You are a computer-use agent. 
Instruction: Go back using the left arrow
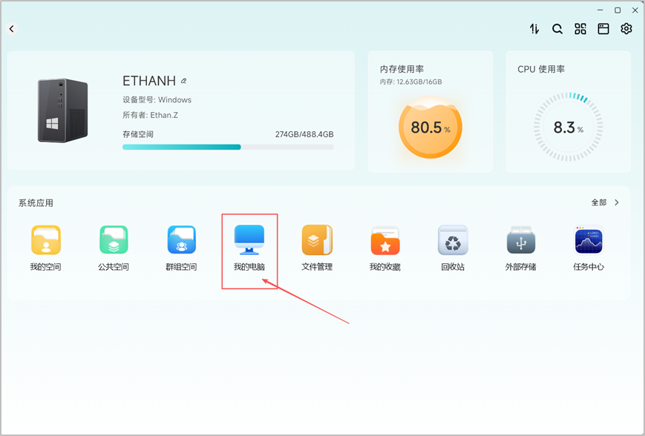coord(12,29)
